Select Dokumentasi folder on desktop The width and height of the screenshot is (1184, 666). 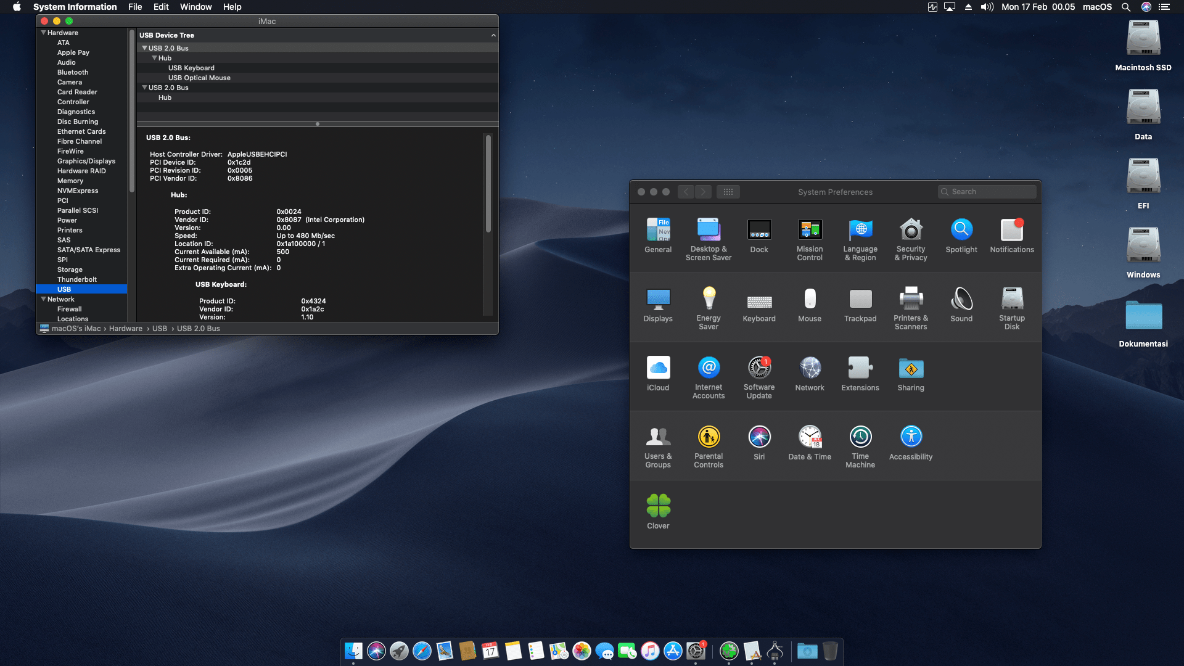(x=1143, y=324)
